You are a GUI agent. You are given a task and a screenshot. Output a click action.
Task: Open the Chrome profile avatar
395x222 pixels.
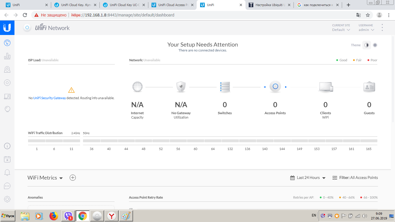click(x=379, y=15)
